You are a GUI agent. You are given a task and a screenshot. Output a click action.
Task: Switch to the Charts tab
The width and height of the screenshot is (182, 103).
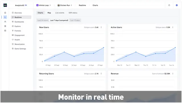[x=40, y=13]
